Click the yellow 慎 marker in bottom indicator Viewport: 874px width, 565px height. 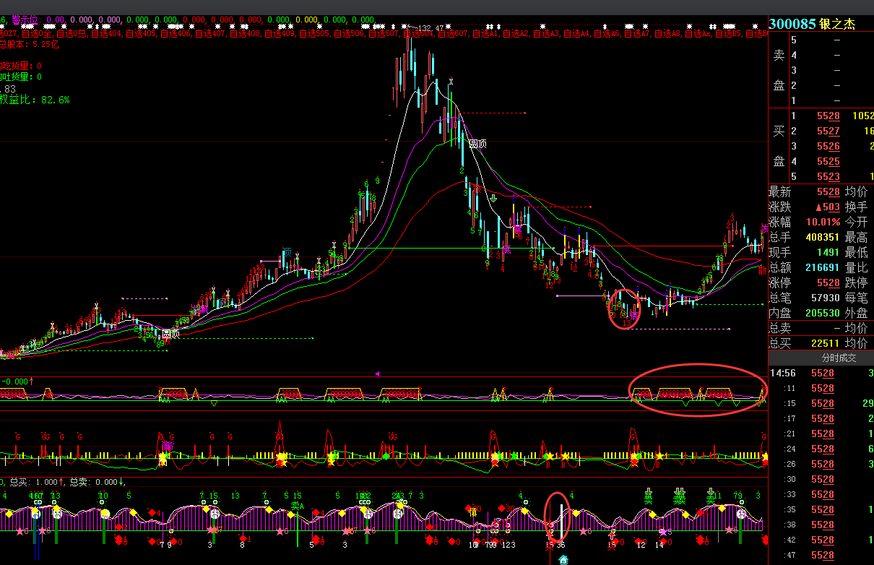tap(473, 512)
